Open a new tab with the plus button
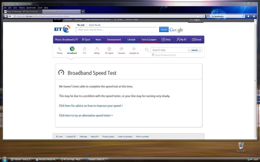Screen dimensions: 260x162 pos(83,12)
